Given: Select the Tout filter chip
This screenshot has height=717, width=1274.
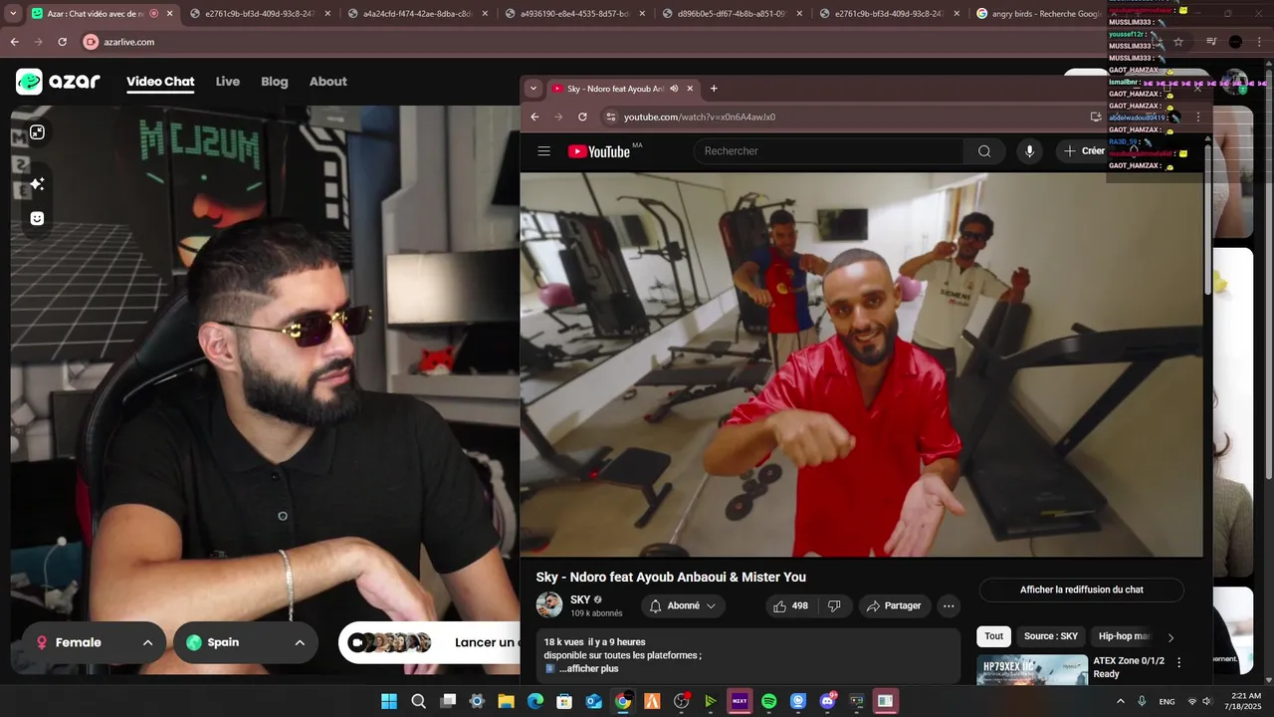Looking at the screenshot, I should coord(994,636).
